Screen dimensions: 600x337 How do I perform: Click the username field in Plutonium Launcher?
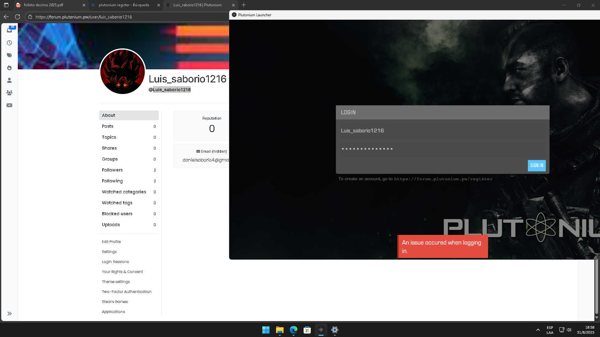coord(442,131)
